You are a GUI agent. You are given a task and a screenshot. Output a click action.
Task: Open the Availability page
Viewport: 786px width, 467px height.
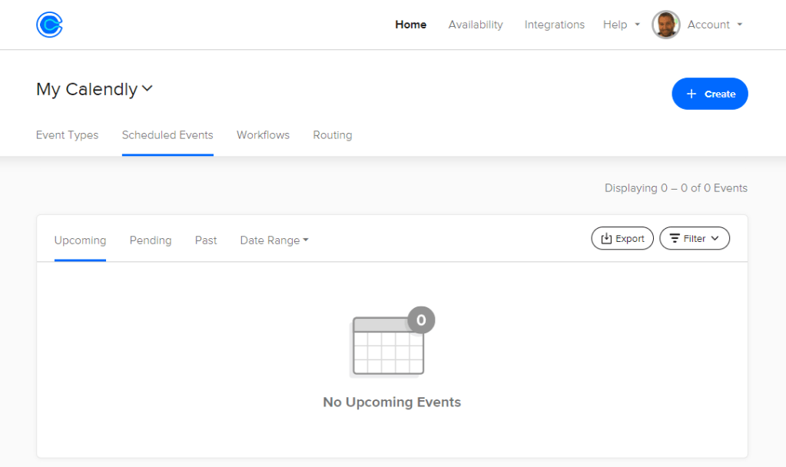pyautogui.click(x=475, y=25)
